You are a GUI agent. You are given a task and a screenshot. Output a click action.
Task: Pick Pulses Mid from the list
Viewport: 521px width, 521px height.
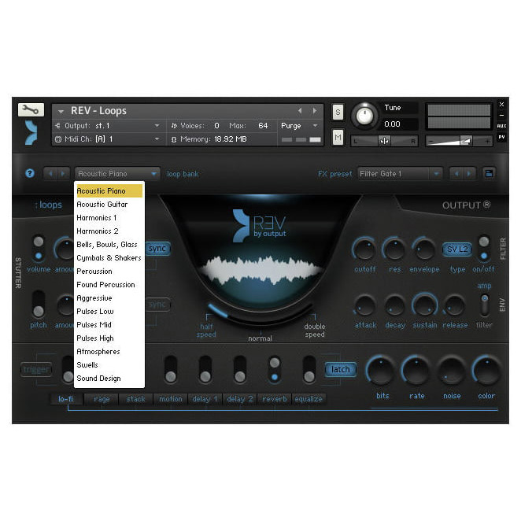coord(109,324)
